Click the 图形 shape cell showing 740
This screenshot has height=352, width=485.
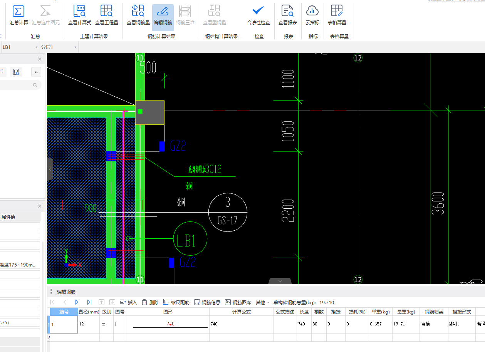[x=168, y=324]
